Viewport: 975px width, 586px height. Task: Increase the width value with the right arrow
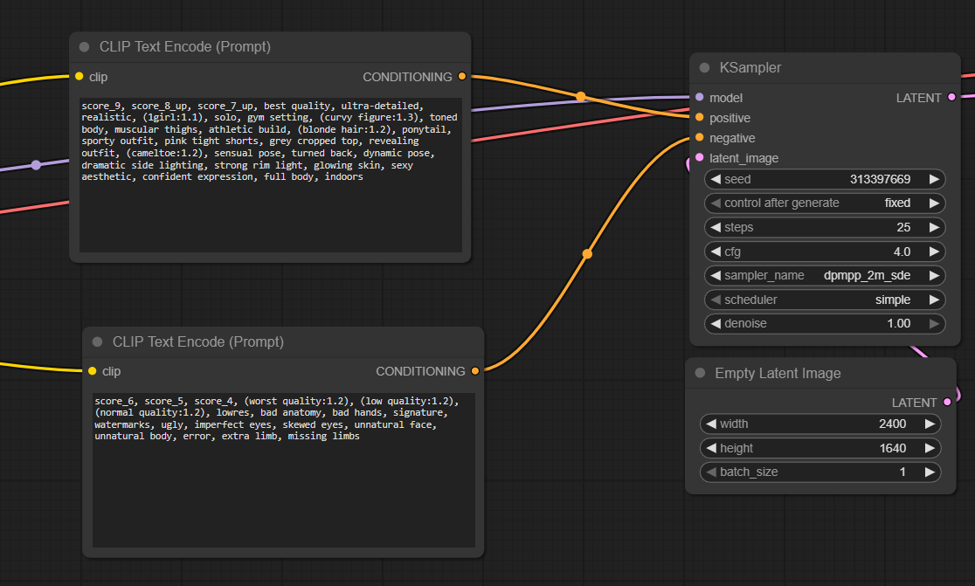pyautogui.click(x=930, y=424)
